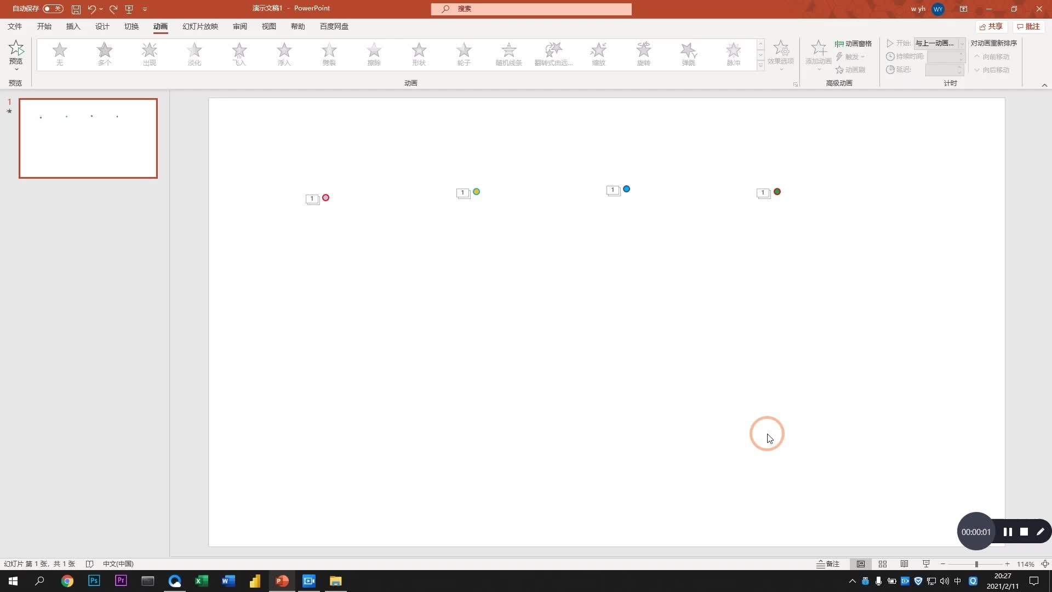Open the Transitions (切换) tab

click(131, 26)
